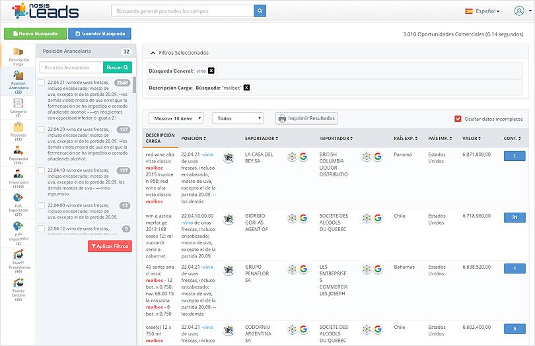Click position detail icon for GRUPO PENAFLOR row
The height and width of the screenshot is (346, 535).
[229, 270]
